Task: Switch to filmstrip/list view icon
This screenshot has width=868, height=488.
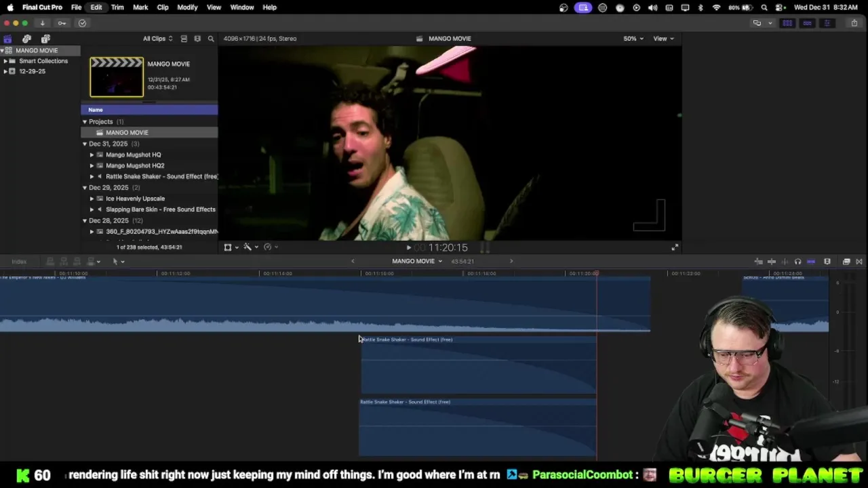Action: tap(197, 39)
